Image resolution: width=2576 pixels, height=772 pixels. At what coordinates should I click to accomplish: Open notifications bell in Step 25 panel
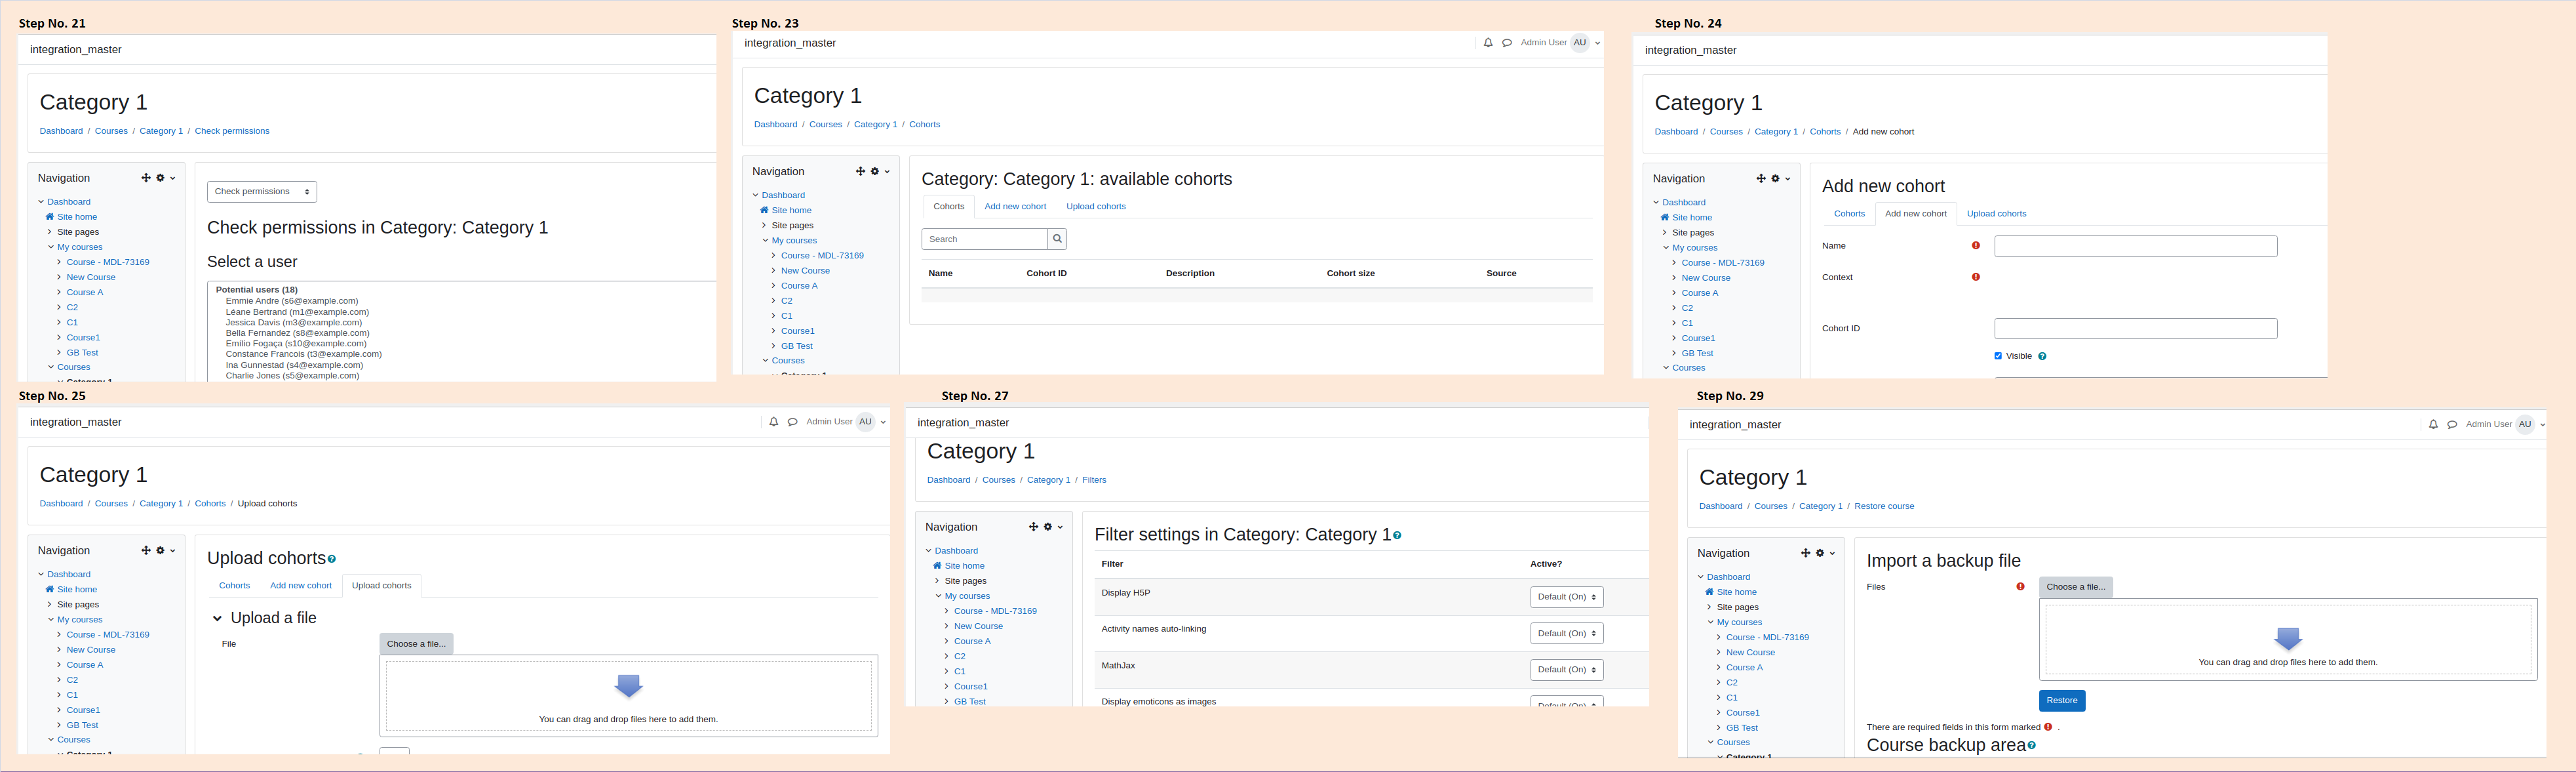(x=774, y=422)
